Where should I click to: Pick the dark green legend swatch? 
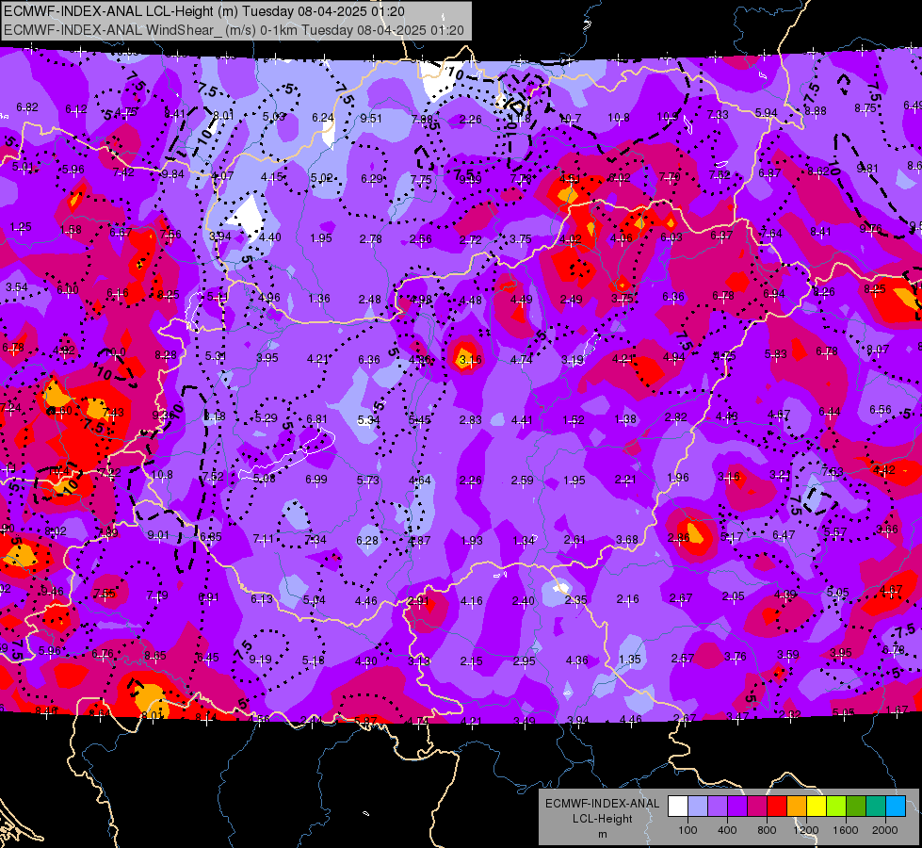(856, 807)
